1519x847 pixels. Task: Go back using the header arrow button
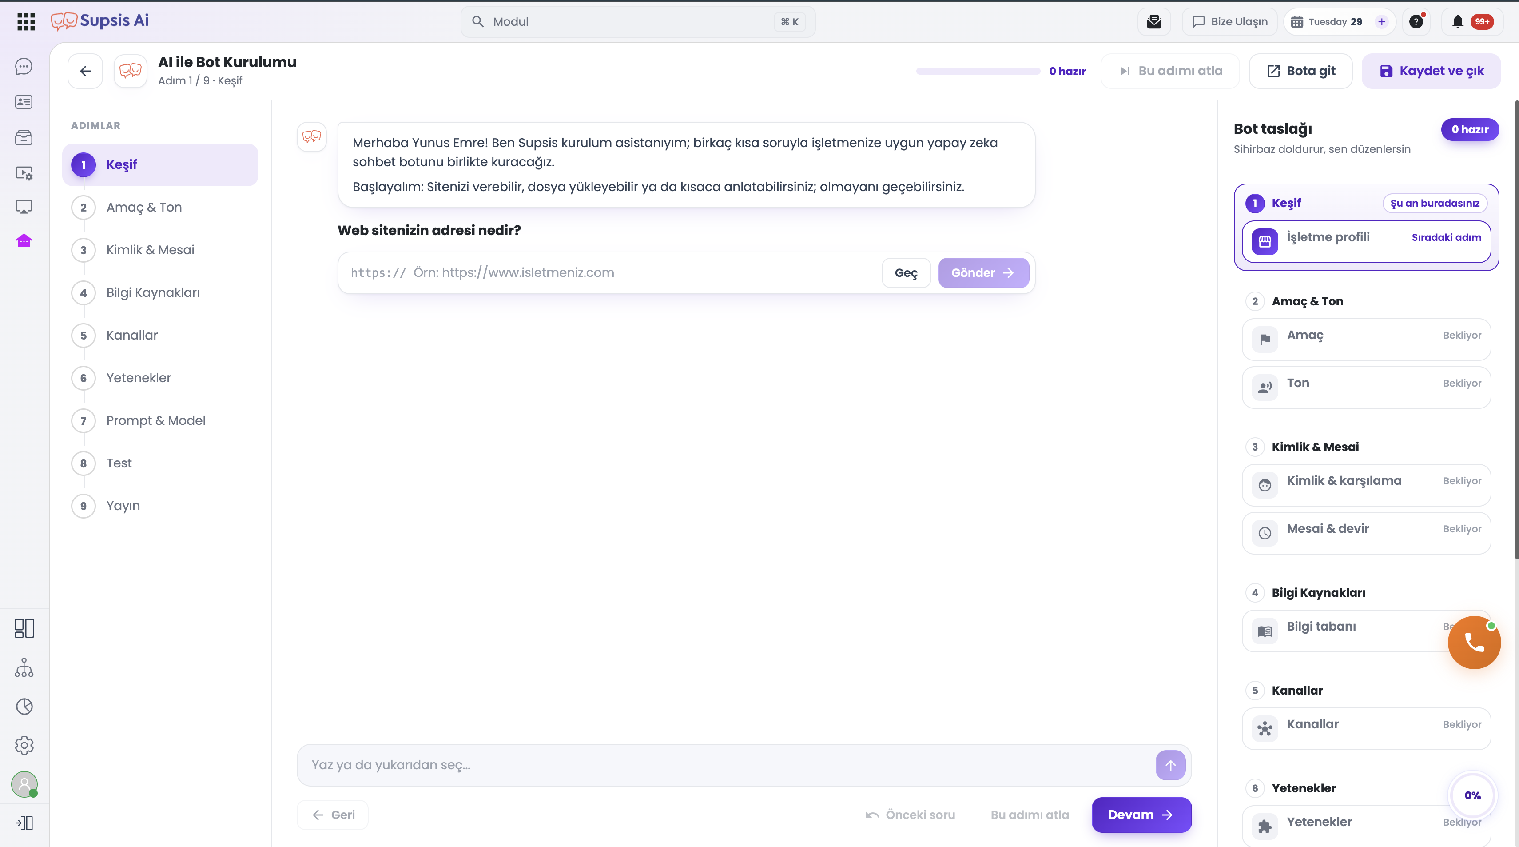coord(85,71)
